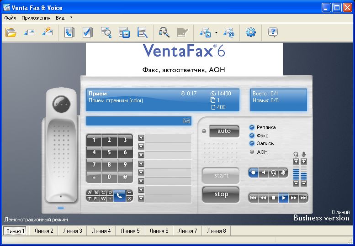This screenshot has height=246, width=355.
Task: Click the keypad # key
Action: [125, 177]
